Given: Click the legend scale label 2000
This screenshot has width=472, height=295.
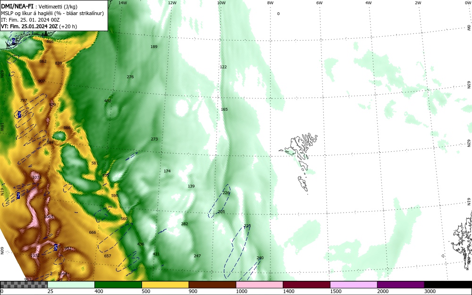Looking at the screenshot, I should [383, 291].
